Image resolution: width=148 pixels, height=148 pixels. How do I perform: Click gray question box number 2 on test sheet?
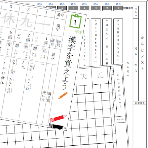[107, 8]
